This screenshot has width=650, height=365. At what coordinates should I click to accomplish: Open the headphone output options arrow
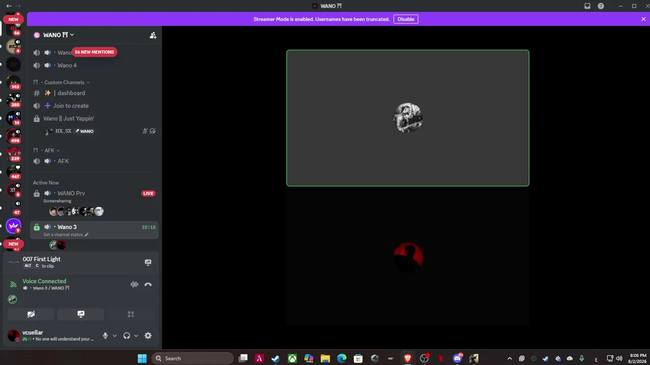point(136,336)
